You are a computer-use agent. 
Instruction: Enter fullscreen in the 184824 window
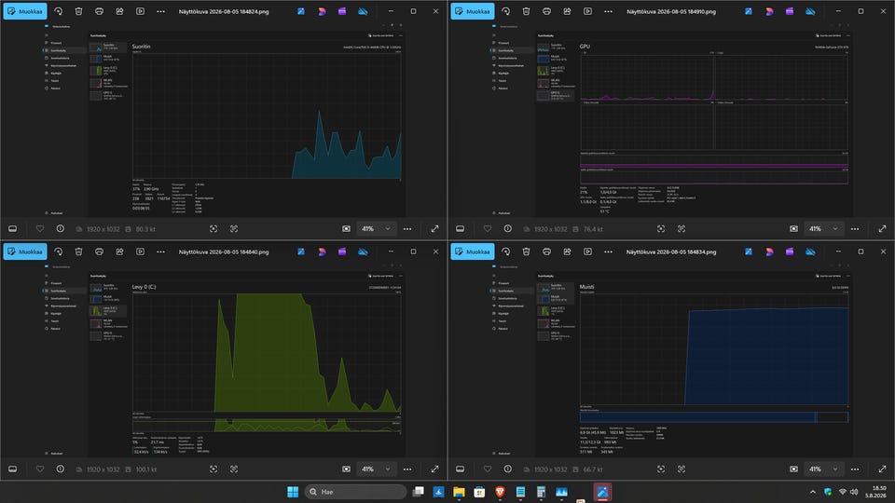coord(435,229)
